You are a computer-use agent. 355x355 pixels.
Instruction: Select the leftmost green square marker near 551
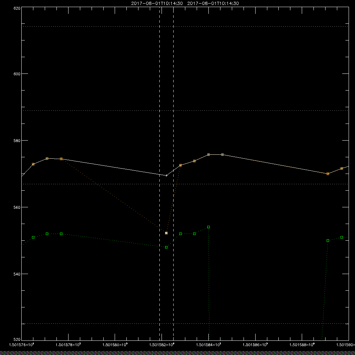(x=33, y=237)
